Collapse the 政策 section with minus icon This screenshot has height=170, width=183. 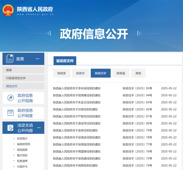point(38,59)
